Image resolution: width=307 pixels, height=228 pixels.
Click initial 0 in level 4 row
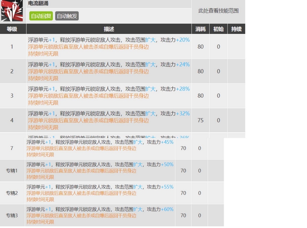tap(218, 120)
